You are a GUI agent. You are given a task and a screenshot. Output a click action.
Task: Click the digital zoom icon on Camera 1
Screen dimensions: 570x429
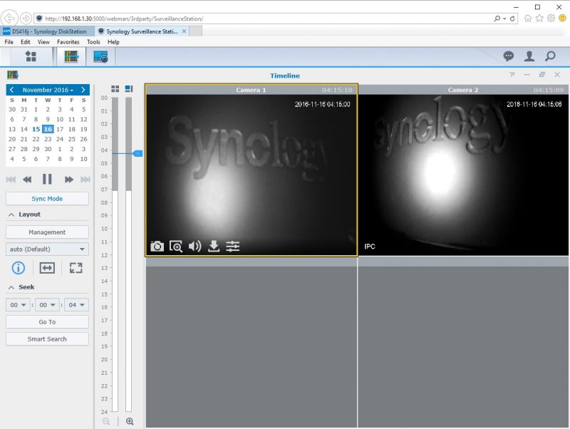click(x=176, y=247)
